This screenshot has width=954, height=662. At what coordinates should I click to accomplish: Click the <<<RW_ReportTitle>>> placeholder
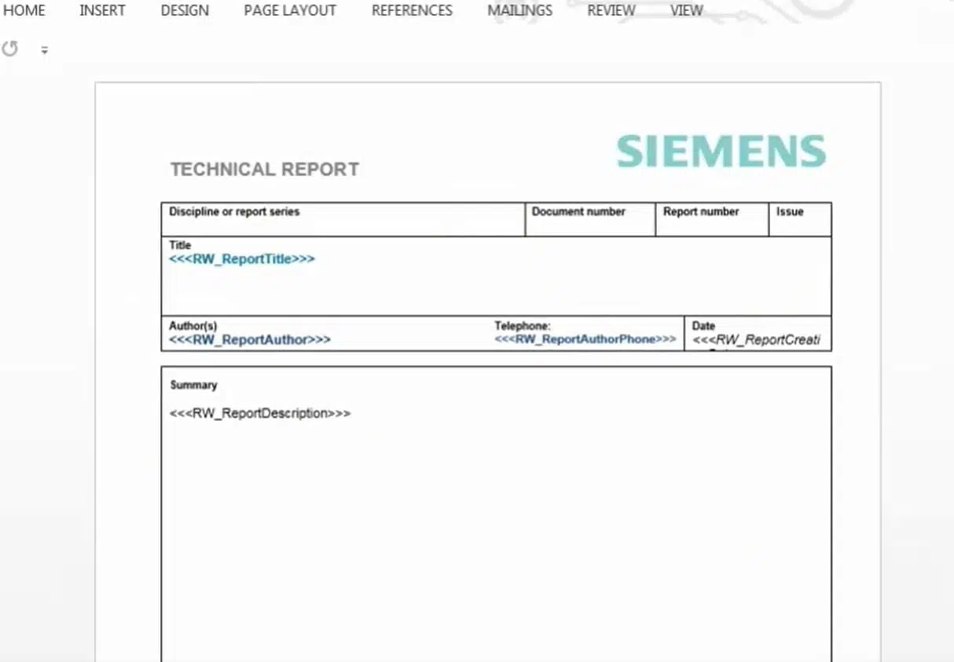pos(242,259)
